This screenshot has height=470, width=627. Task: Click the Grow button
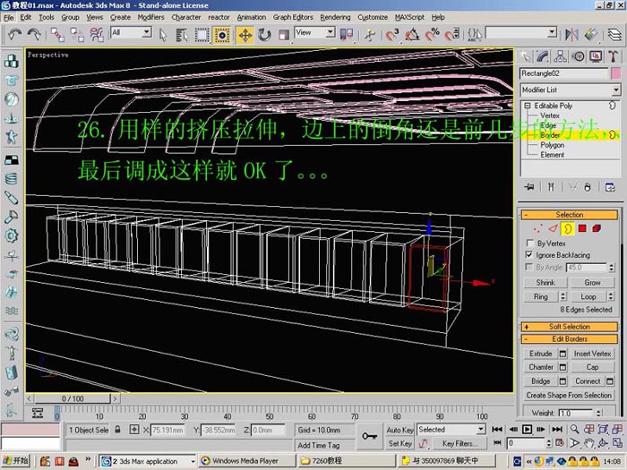592,283
